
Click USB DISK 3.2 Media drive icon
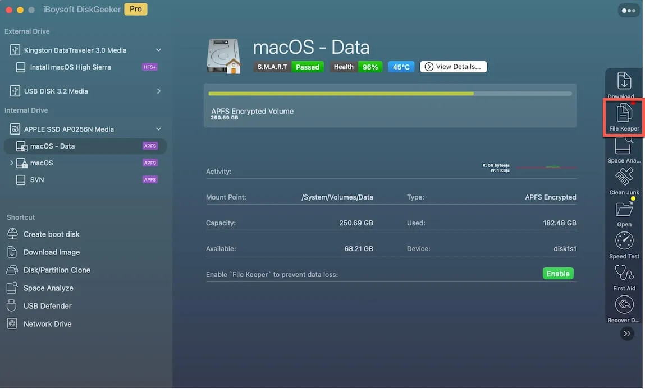pos(15,91)
